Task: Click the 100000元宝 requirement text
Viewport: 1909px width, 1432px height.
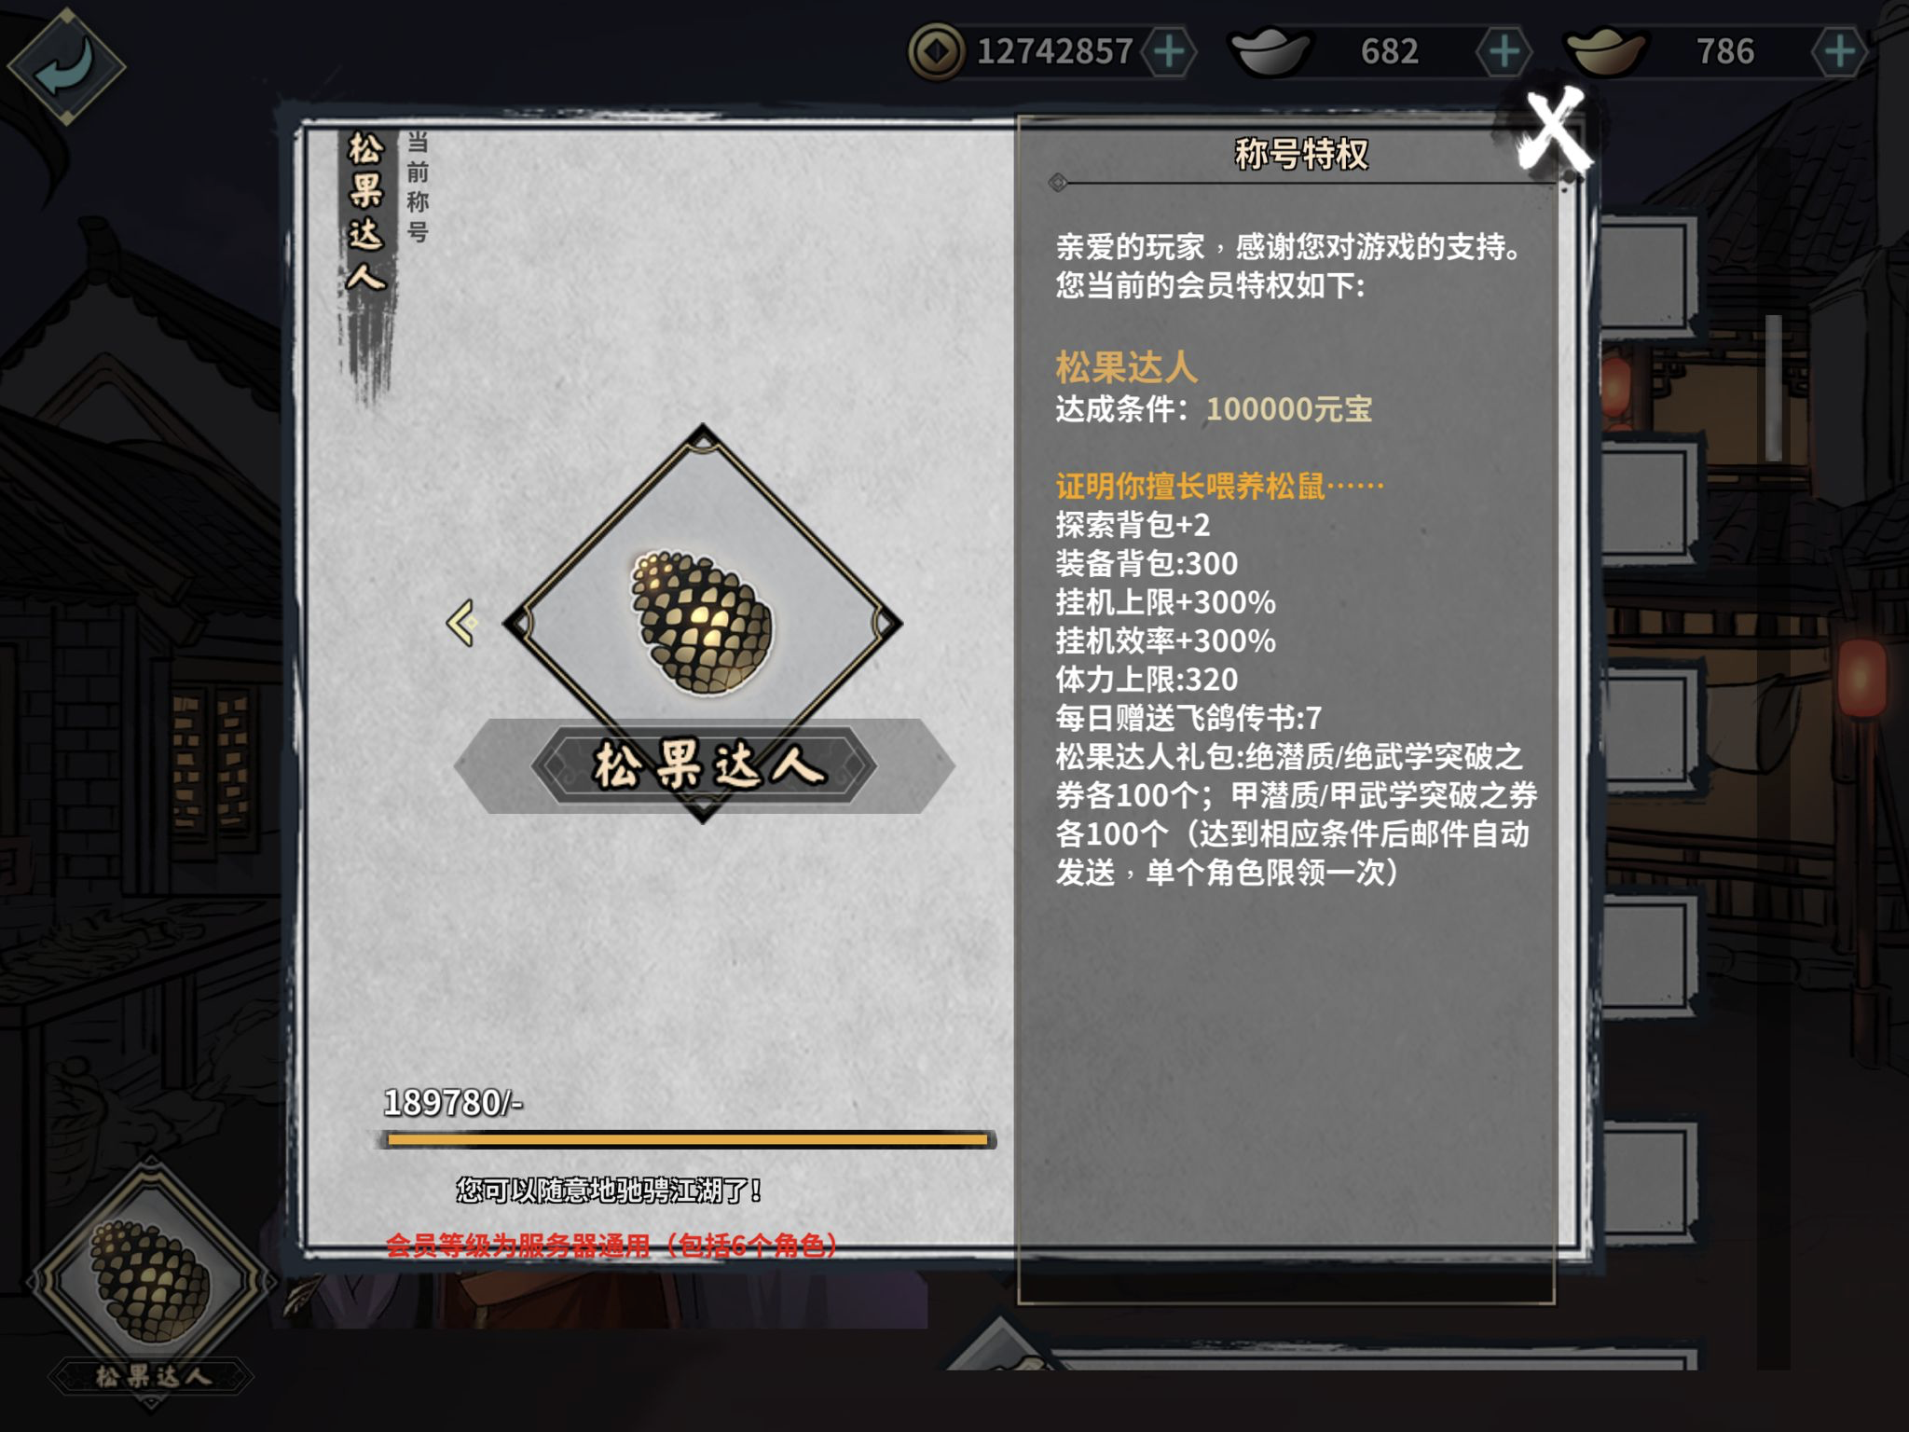Action: [x=1289, y=408]
